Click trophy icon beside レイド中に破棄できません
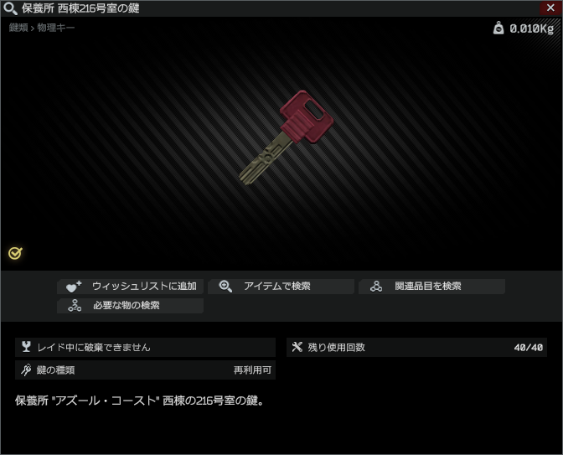The height and width of the screenshot is (455, 563). coord(26,347)
